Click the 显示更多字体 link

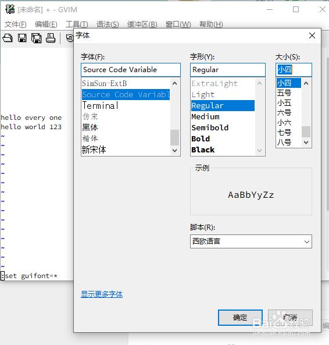click(102, 294)
